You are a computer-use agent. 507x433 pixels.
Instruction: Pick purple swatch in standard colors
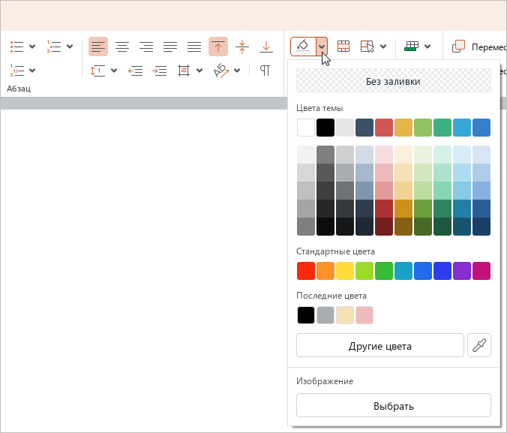click(462, 271)
